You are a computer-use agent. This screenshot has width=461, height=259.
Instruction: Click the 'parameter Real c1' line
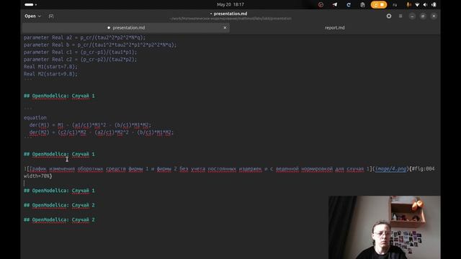click(x=80, y=52)
